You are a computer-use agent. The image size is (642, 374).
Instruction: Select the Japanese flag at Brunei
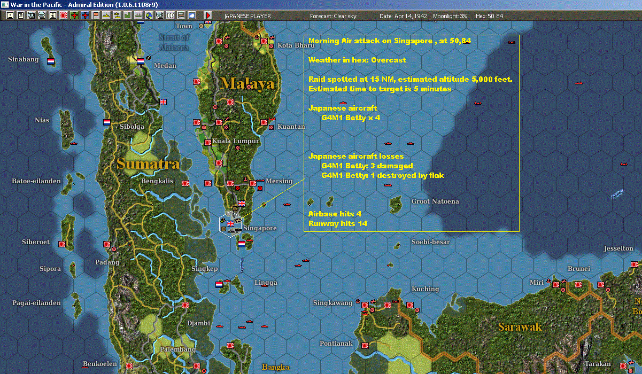pos(578,285)
